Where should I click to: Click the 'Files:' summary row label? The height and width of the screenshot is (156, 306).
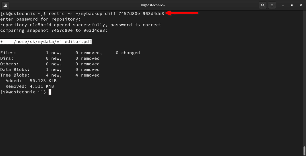[x=8, y=53]
